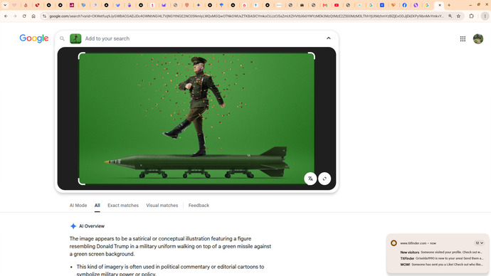This screenshot has width=491, height=276.
Task: Open the Google apps grid
Action: [x=463, y=39]
